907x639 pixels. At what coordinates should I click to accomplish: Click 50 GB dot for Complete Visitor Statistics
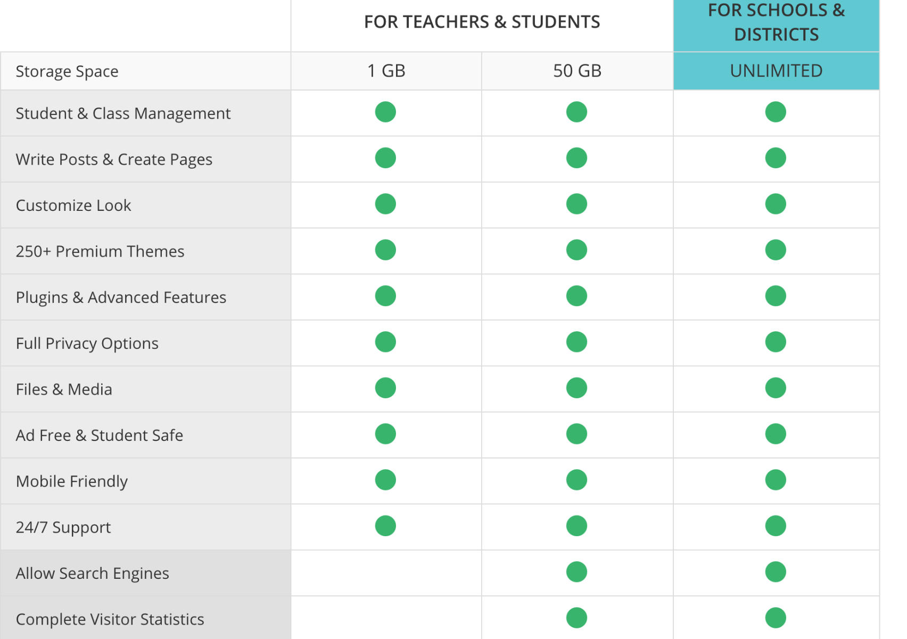click(576, 618)
